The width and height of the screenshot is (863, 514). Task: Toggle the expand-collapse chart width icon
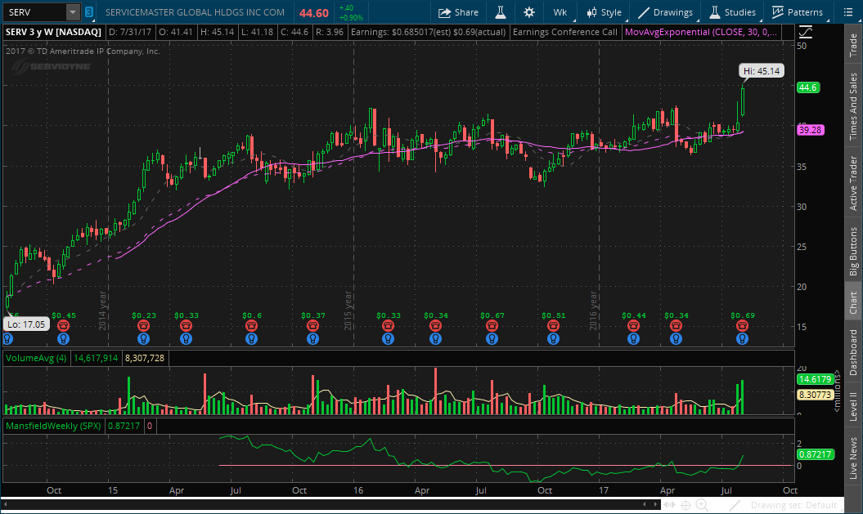671,505
